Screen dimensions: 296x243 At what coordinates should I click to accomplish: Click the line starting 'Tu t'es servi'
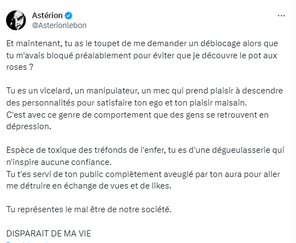click(x=143, y=174)
